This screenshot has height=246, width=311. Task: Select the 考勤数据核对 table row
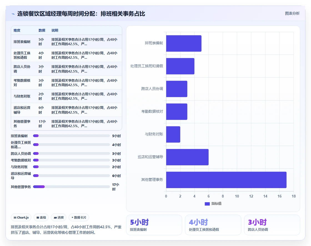click(x=66, y=83)
